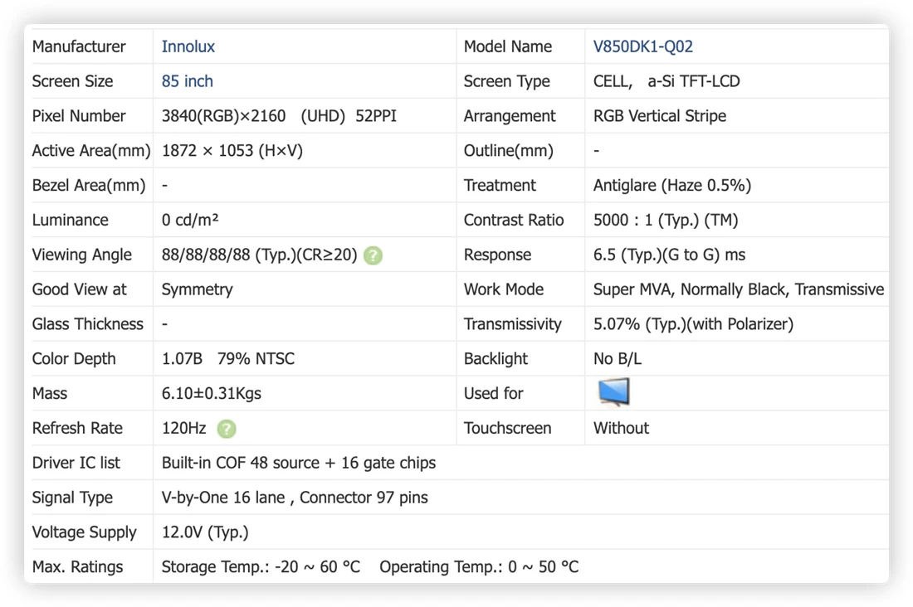Follow the 85 inch screen size link
This screenshot has width=913, height=607.
point(187,81)
